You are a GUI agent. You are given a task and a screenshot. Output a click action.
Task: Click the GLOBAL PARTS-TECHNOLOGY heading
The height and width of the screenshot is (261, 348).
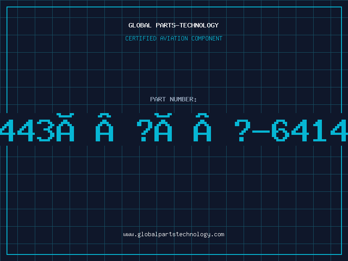click(174, 25)
